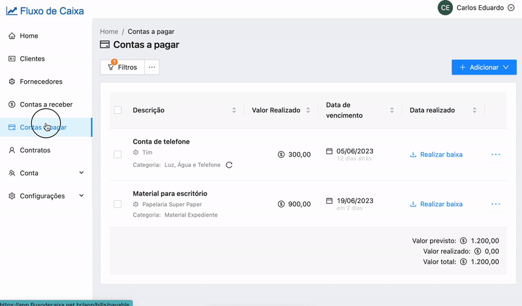Select the Material para escritório checkbox
The width and height of the screenshot is (522, 306).
coord(117,204)
